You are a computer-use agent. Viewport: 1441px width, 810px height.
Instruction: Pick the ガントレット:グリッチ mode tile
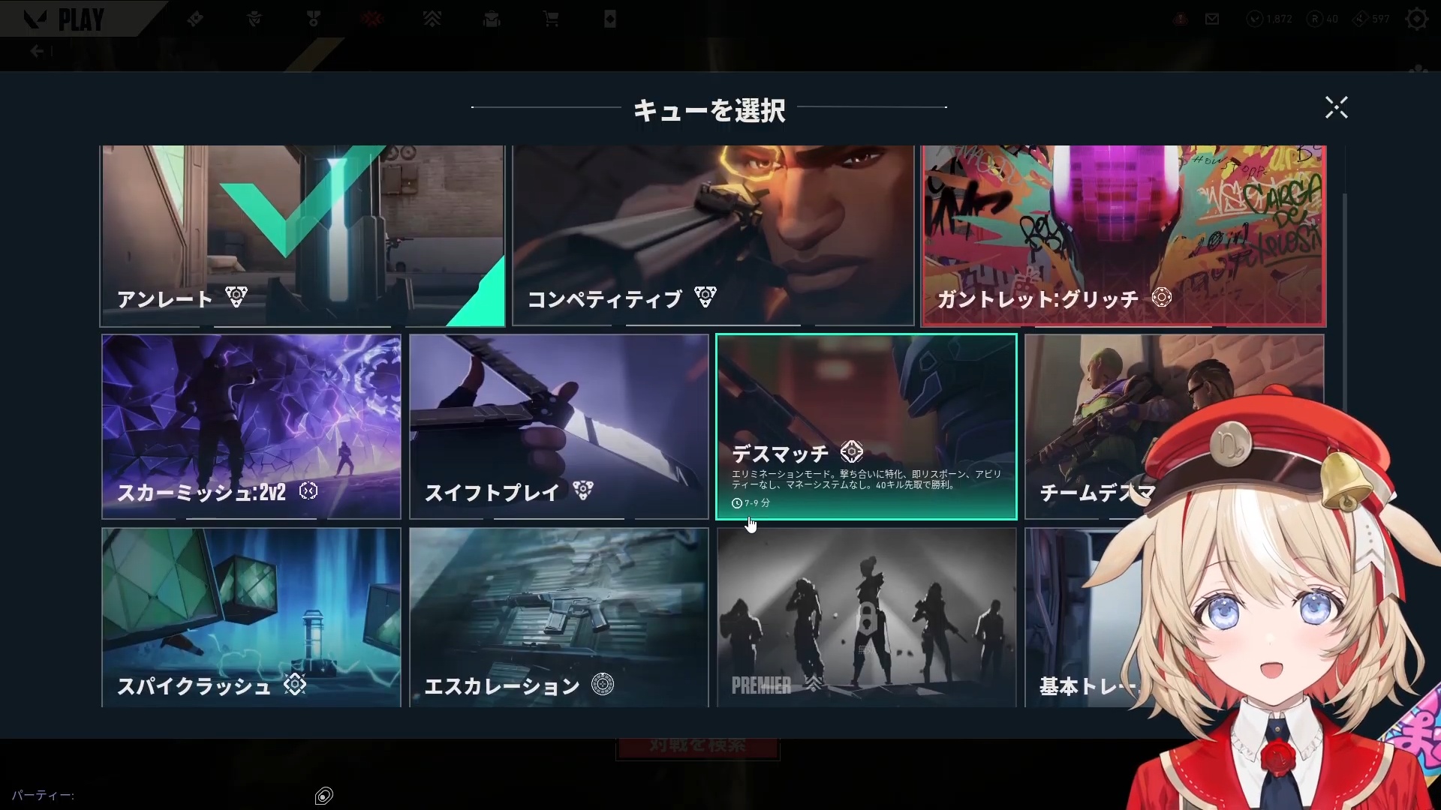click(1124, 236)
